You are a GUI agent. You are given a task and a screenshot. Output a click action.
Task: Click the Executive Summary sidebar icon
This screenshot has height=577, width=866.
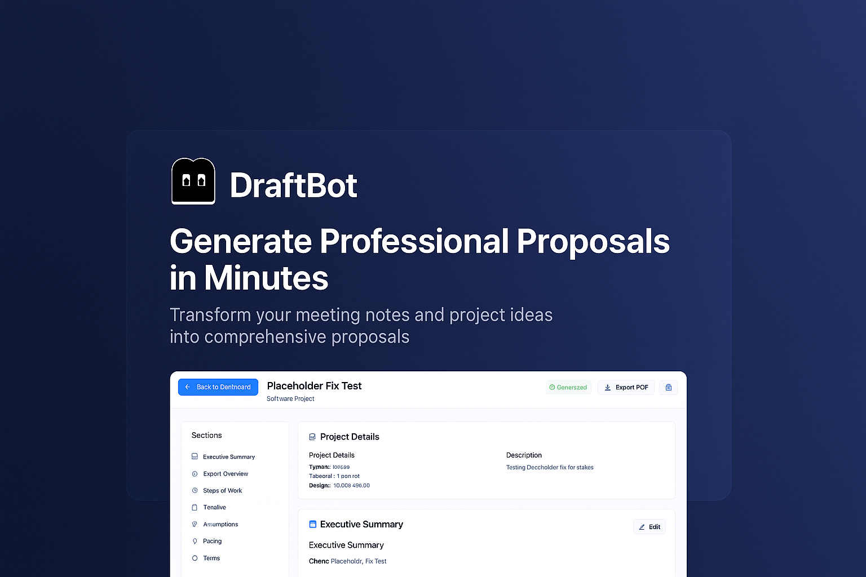point(195,456)
